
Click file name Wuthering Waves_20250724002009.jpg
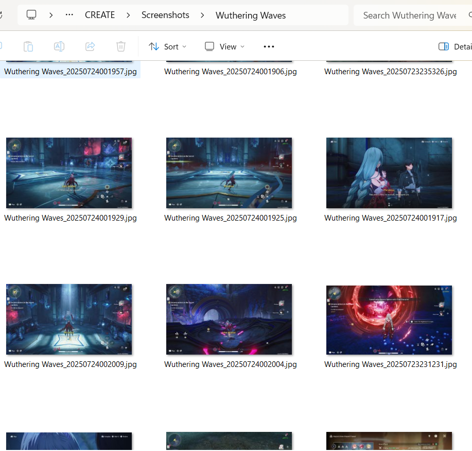(71, 364)
